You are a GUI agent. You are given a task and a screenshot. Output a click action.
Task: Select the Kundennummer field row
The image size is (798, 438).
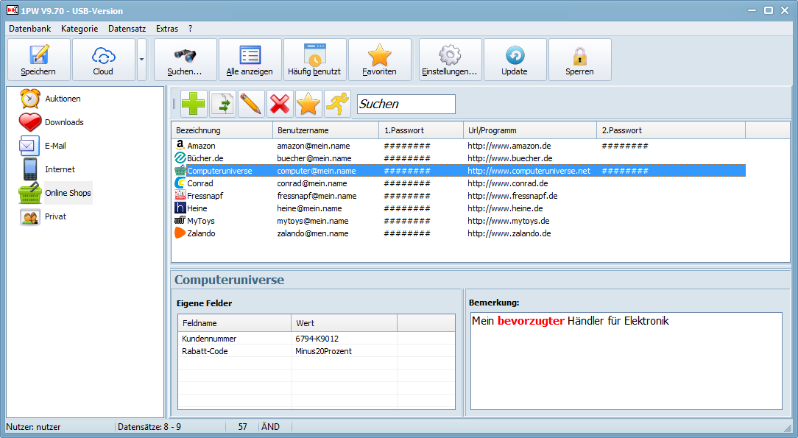point(316,339)
